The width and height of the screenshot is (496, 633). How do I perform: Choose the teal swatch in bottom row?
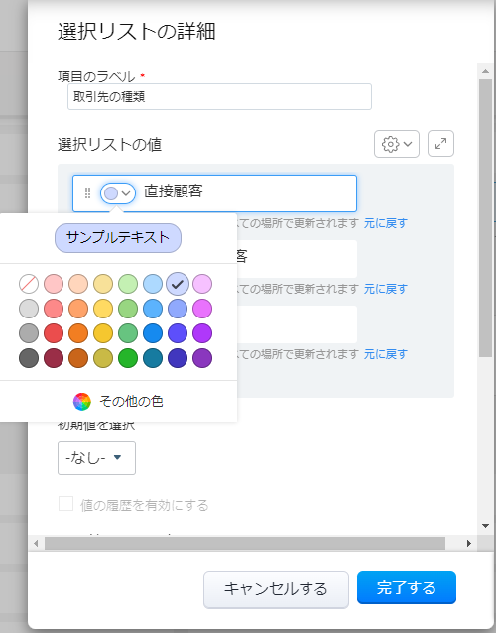coord(153,358)
